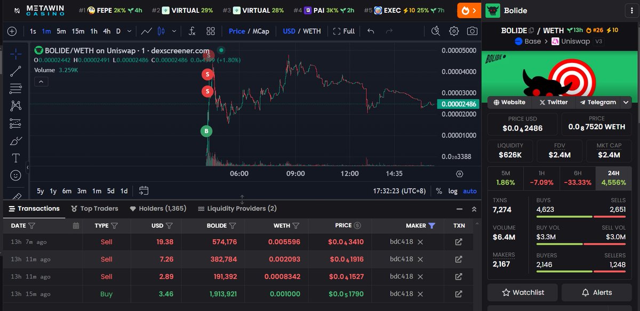Switch chart to Price mode
640x311 pixels.
pos(237,31)
